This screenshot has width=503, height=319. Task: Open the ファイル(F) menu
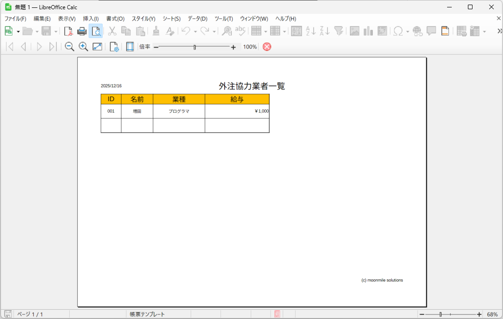[15, 18]
